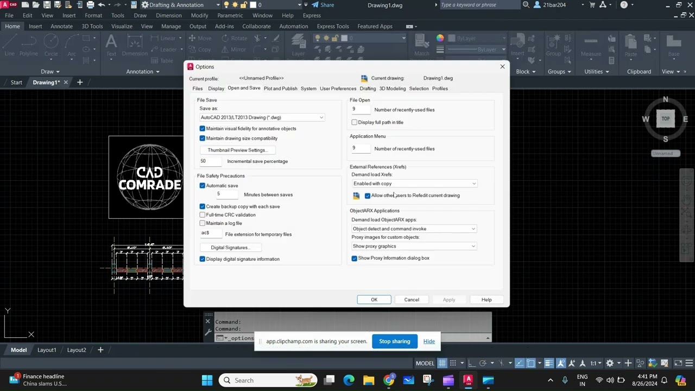Open Proxy images for custom objects dropdown
The image size is (695, 391).
[x=414, y=246]
